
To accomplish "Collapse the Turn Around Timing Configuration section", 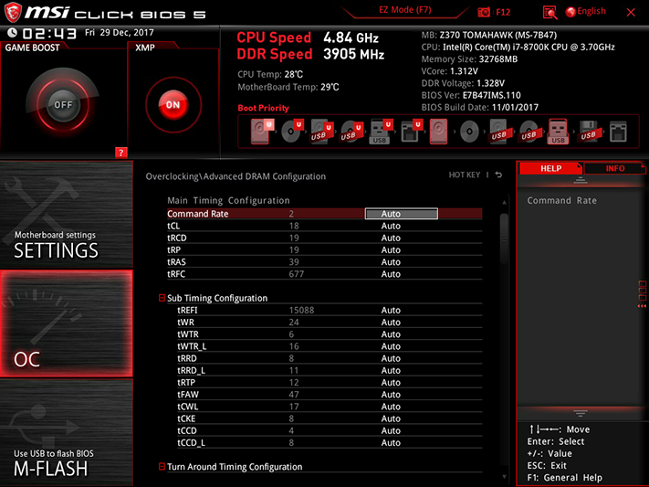I will click(162, 466).
